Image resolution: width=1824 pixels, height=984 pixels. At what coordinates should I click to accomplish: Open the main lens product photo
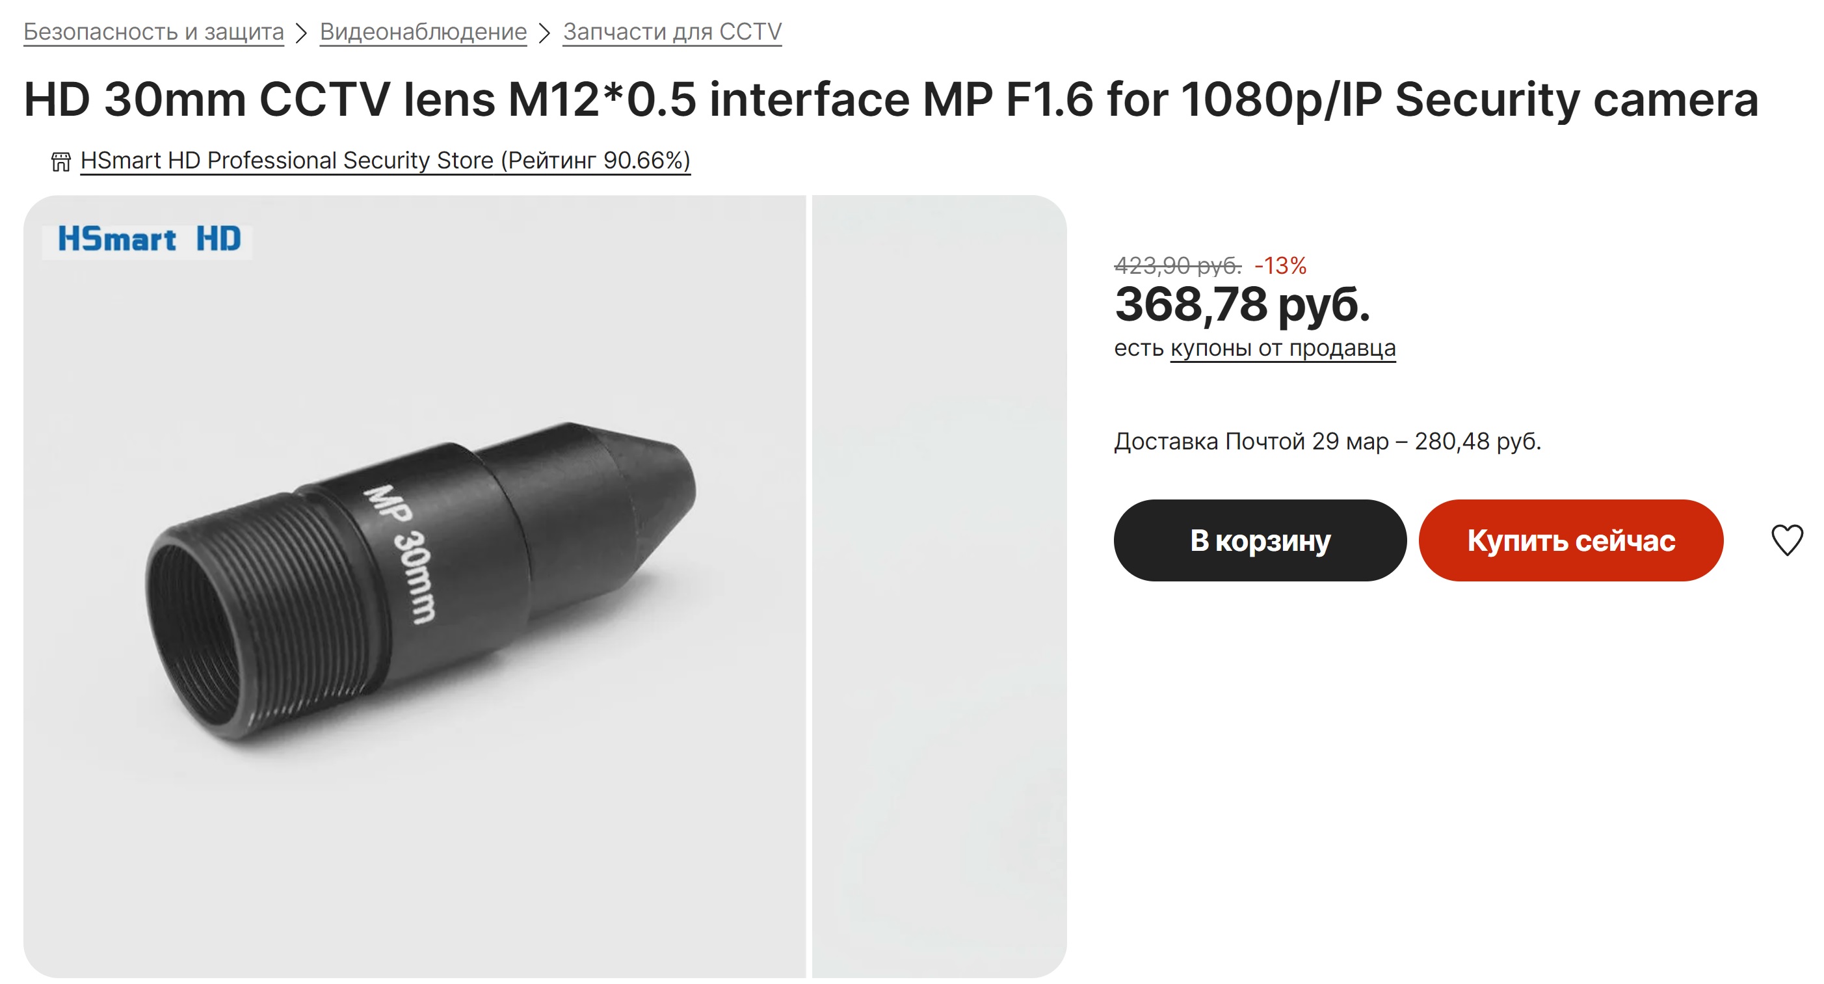click(417, 581)
